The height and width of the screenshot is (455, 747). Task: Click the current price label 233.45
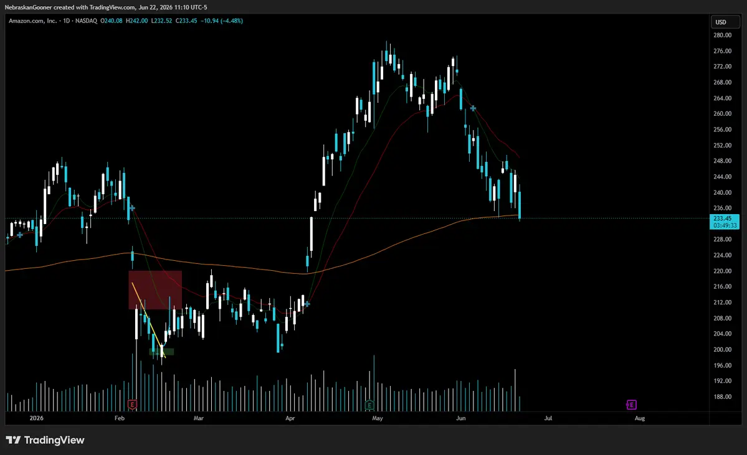pyautogui.click(x=724, y=218)
